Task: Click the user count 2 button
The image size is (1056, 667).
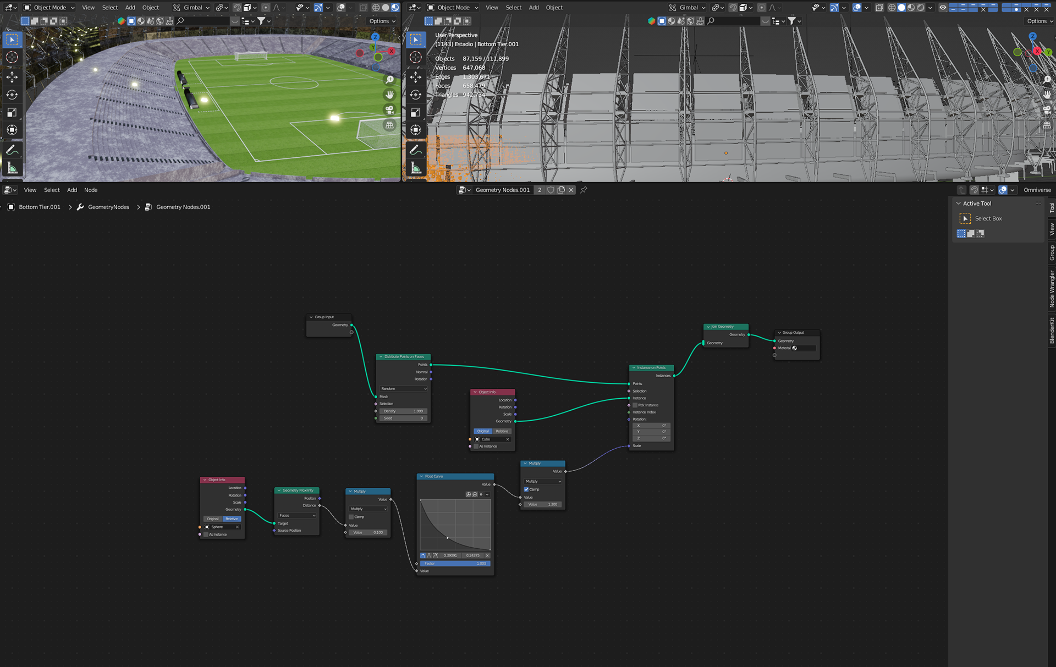Action: tap(540, 190)
